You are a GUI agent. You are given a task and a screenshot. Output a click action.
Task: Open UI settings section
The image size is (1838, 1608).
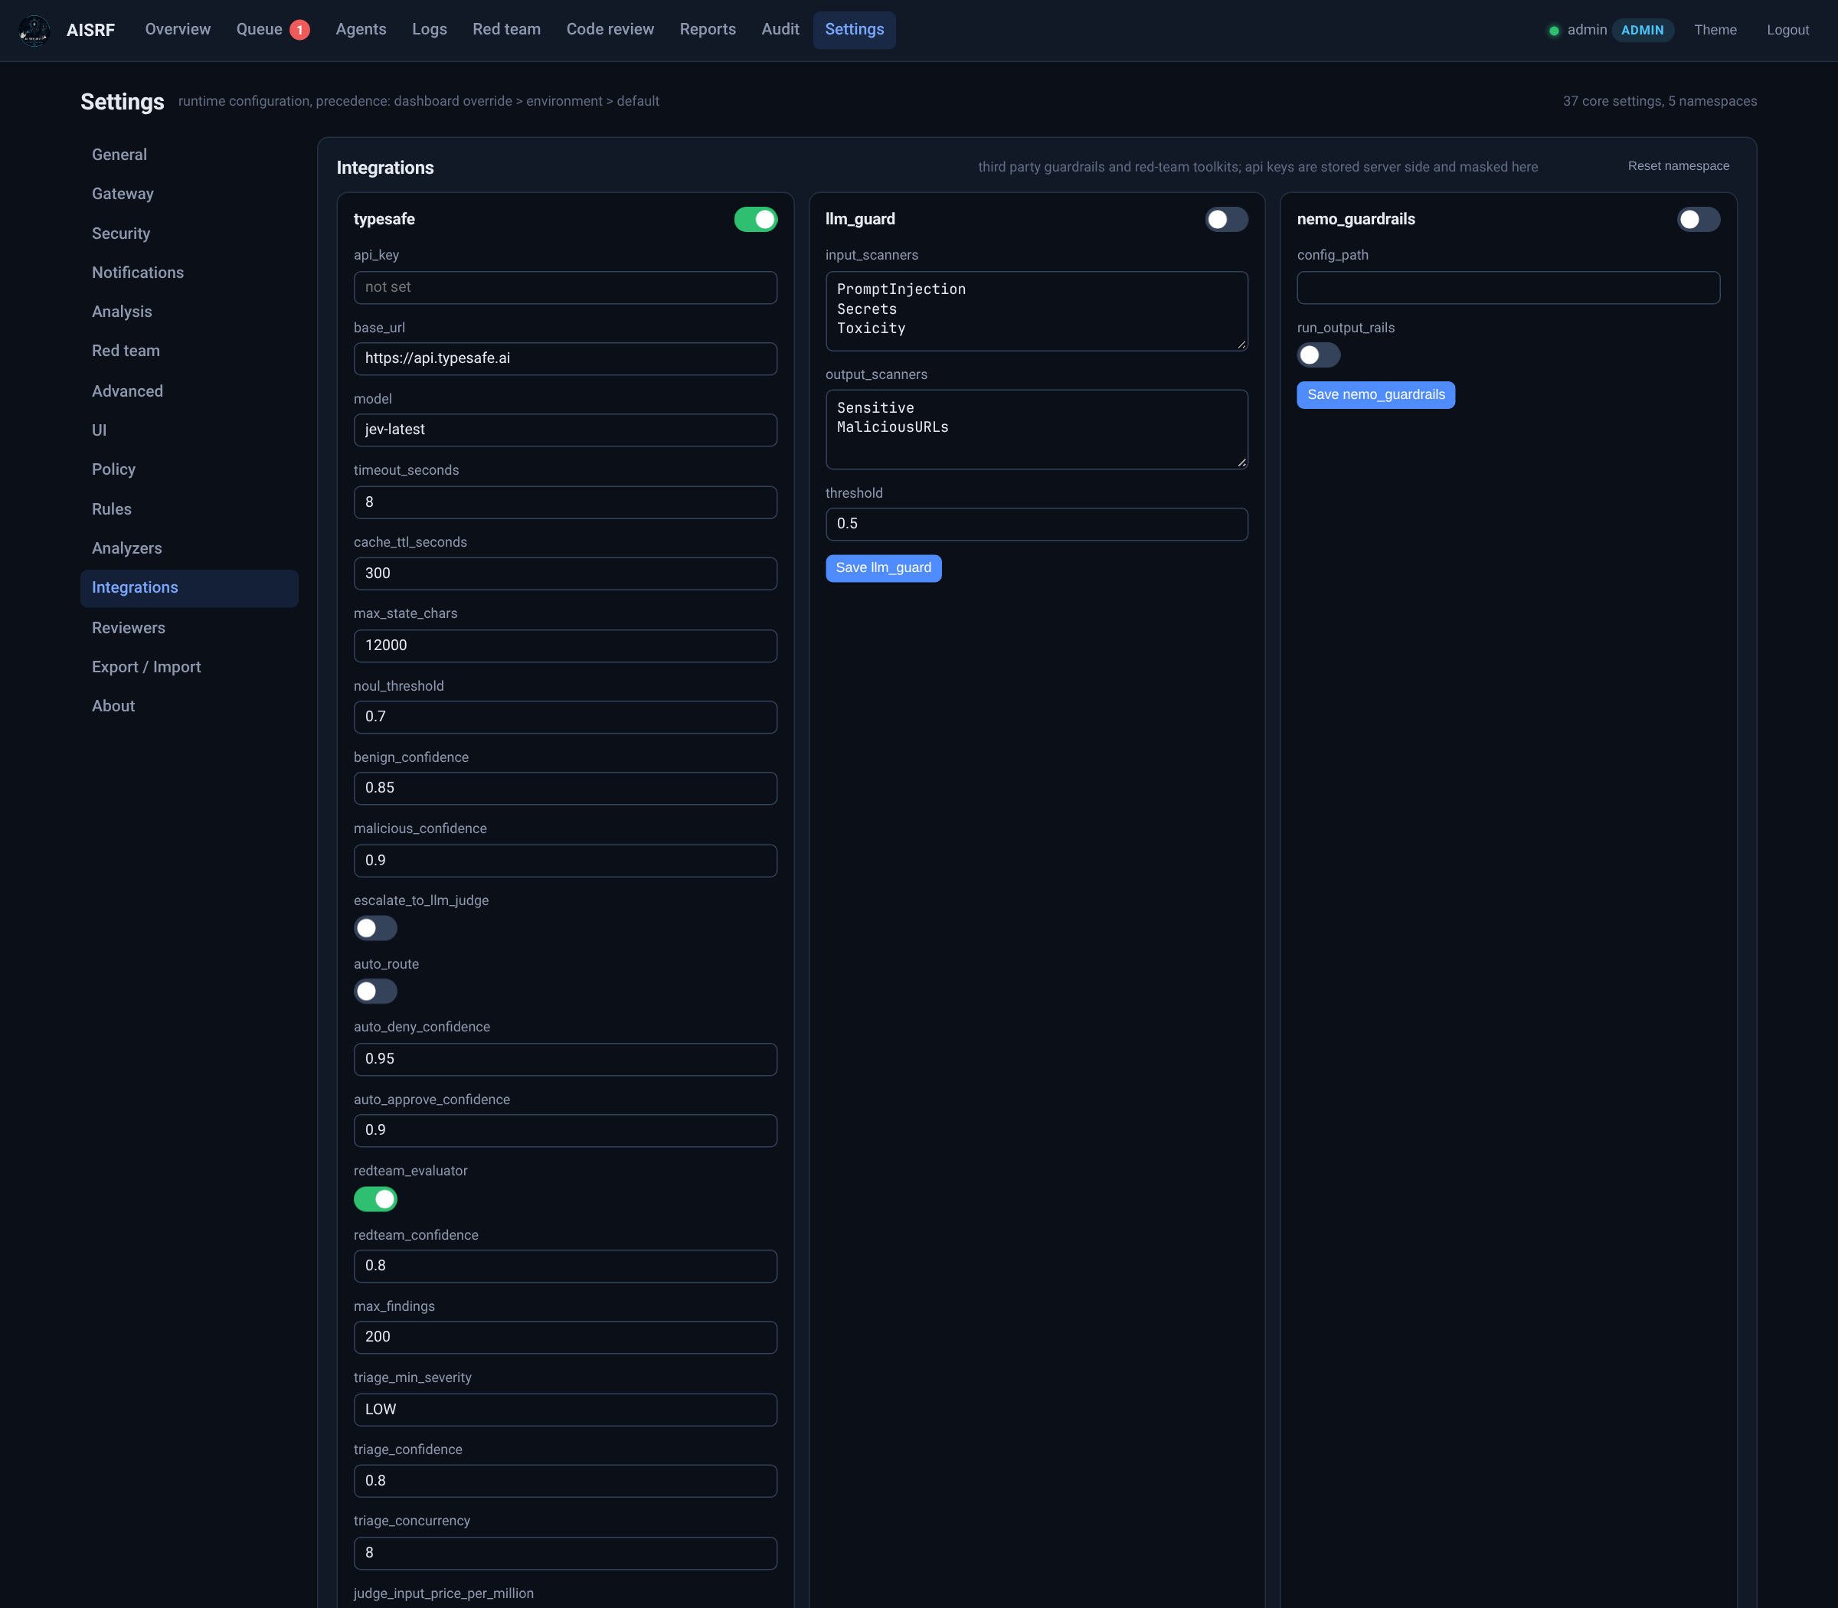click(x=189, y=430)
